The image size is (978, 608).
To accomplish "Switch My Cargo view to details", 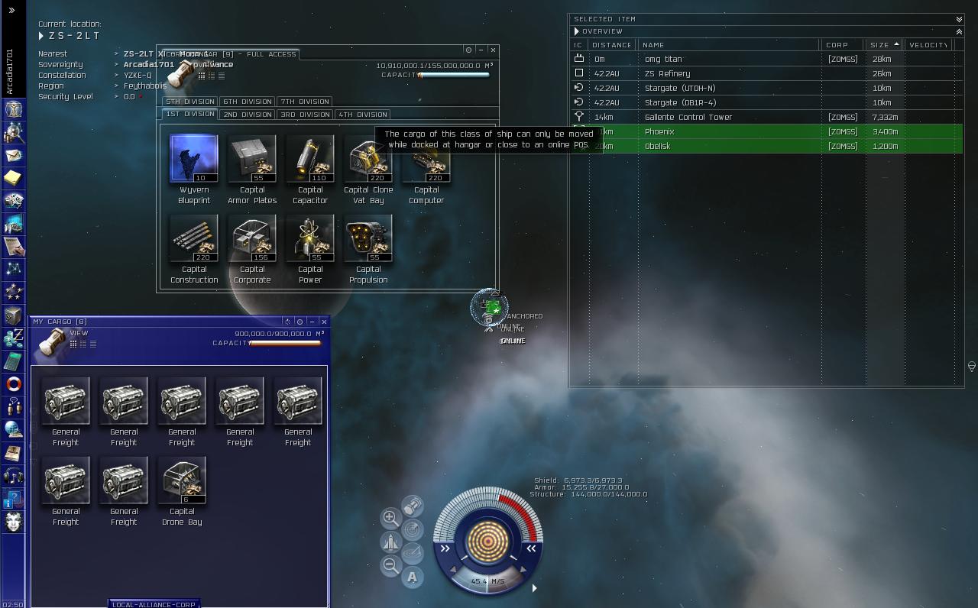I will pyautogui.click(x=83, y=344).
